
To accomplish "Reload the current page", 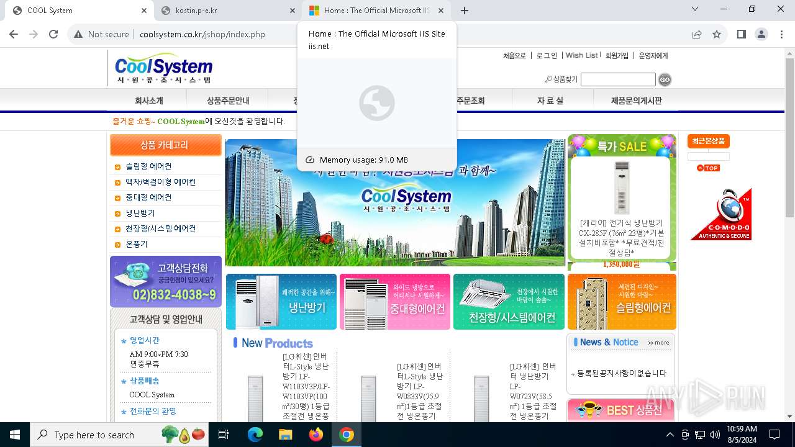I will 53,34.
